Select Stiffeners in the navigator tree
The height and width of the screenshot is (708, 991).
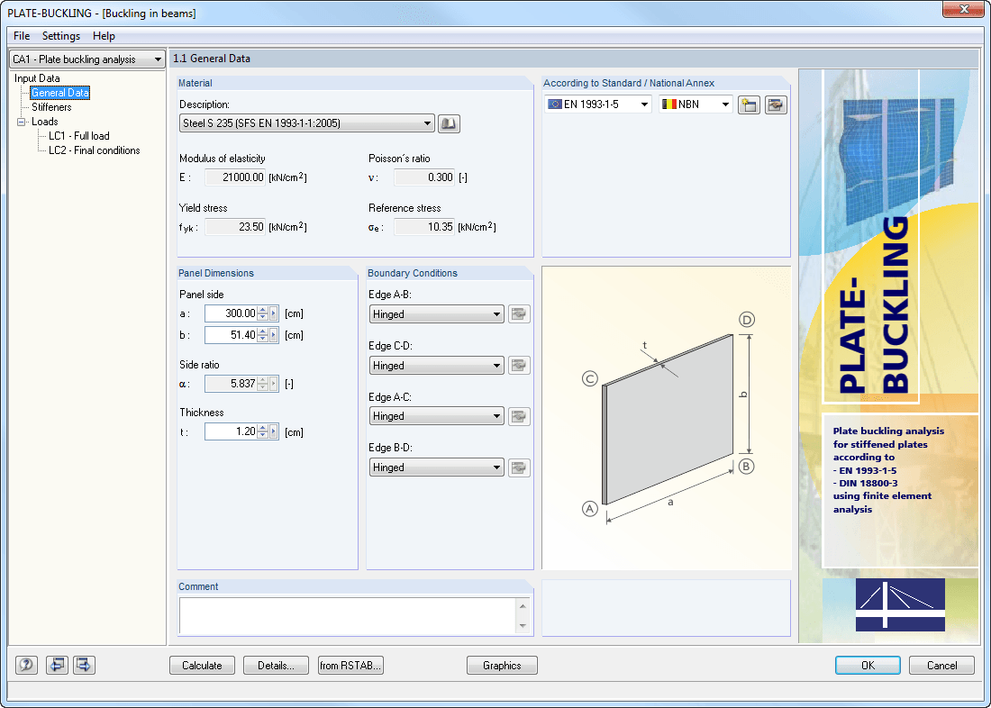pyautogui.click(x=52, y=107)
